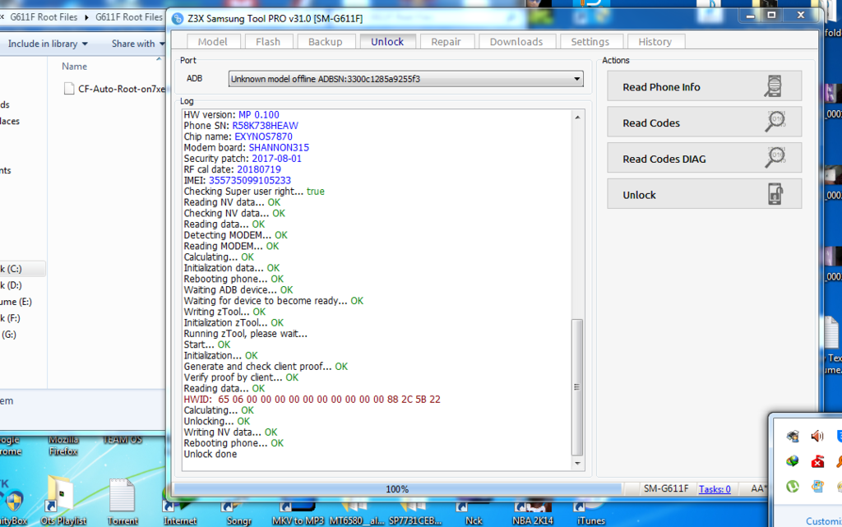The image size is (842, 527).
Task: Click the log scrollbar up arrow
Action: pos(578,117)
